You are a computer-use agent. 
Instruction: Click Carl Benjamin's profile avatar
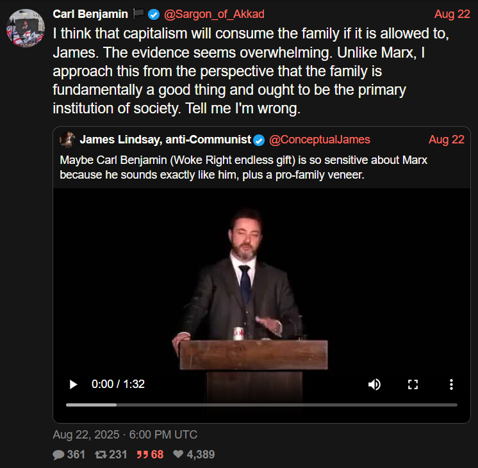(24, 29)
